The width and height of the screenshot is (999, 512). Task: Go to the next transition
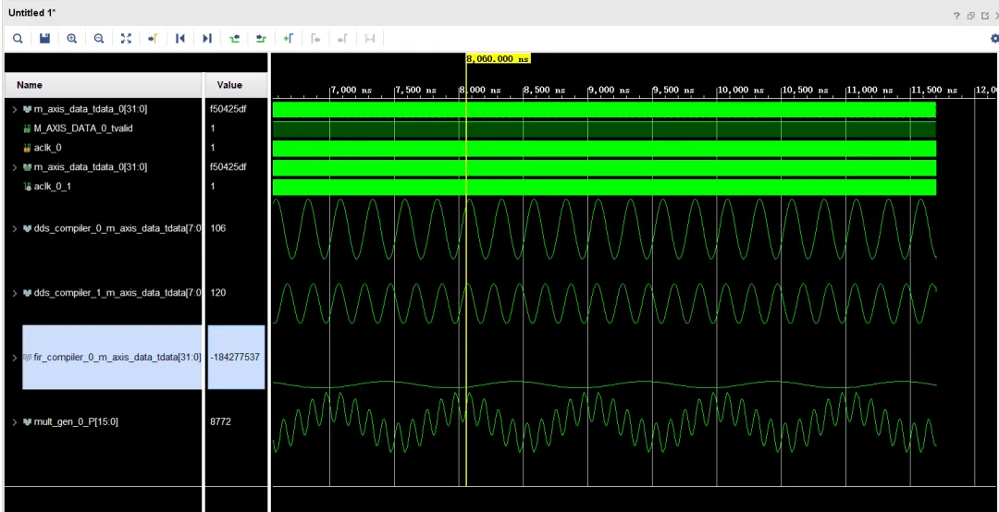[x=261, y=38]
